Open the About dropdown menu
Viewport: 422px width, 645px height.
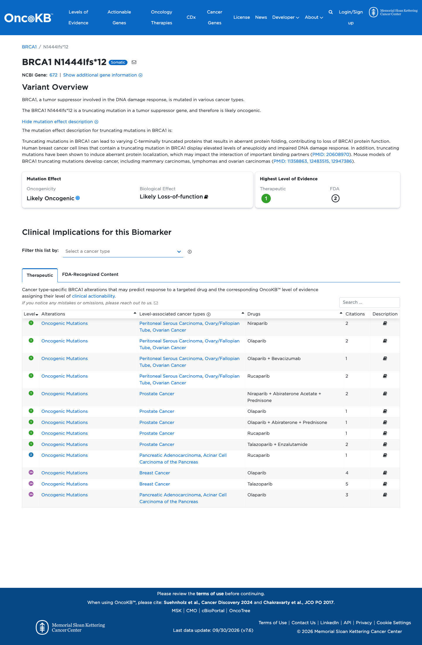(314, 17)
